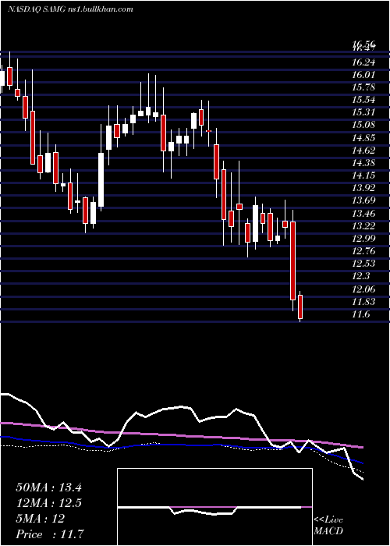Click the last candlestick near 11.6

pos(300,307)
